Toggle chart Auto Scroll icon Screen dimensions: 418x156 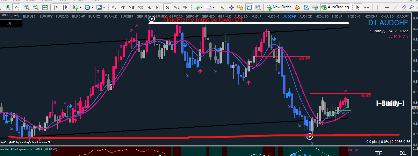56,7
